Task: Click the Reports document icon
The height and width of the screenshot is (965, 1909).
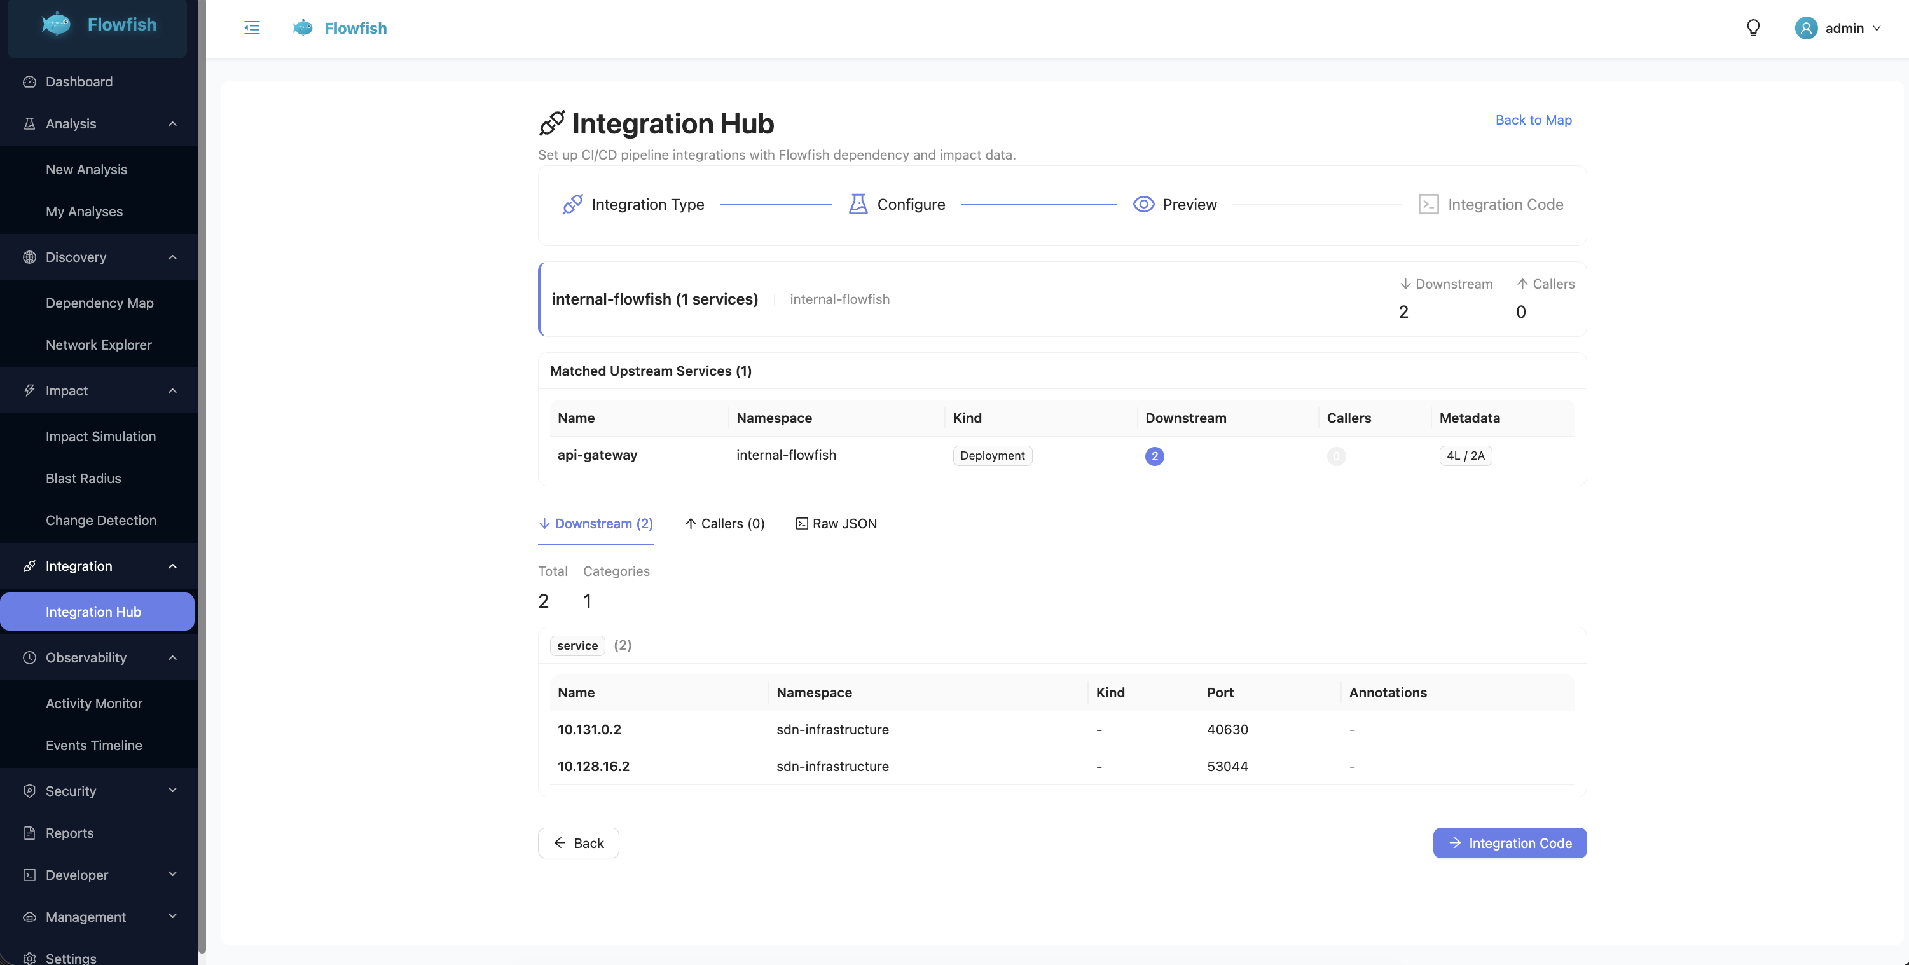Action: (30, 833)
